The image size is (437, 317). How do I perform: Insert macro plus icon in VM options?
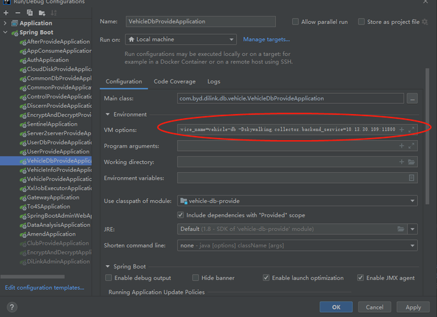point(401,129)
